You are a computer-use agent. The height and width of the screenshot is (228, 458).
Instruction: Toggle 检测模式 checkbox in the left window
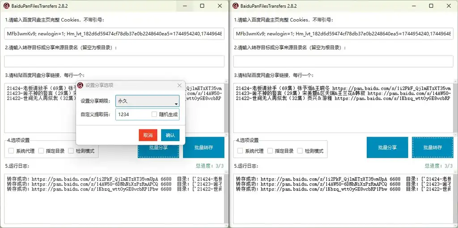tap(71, 151)
